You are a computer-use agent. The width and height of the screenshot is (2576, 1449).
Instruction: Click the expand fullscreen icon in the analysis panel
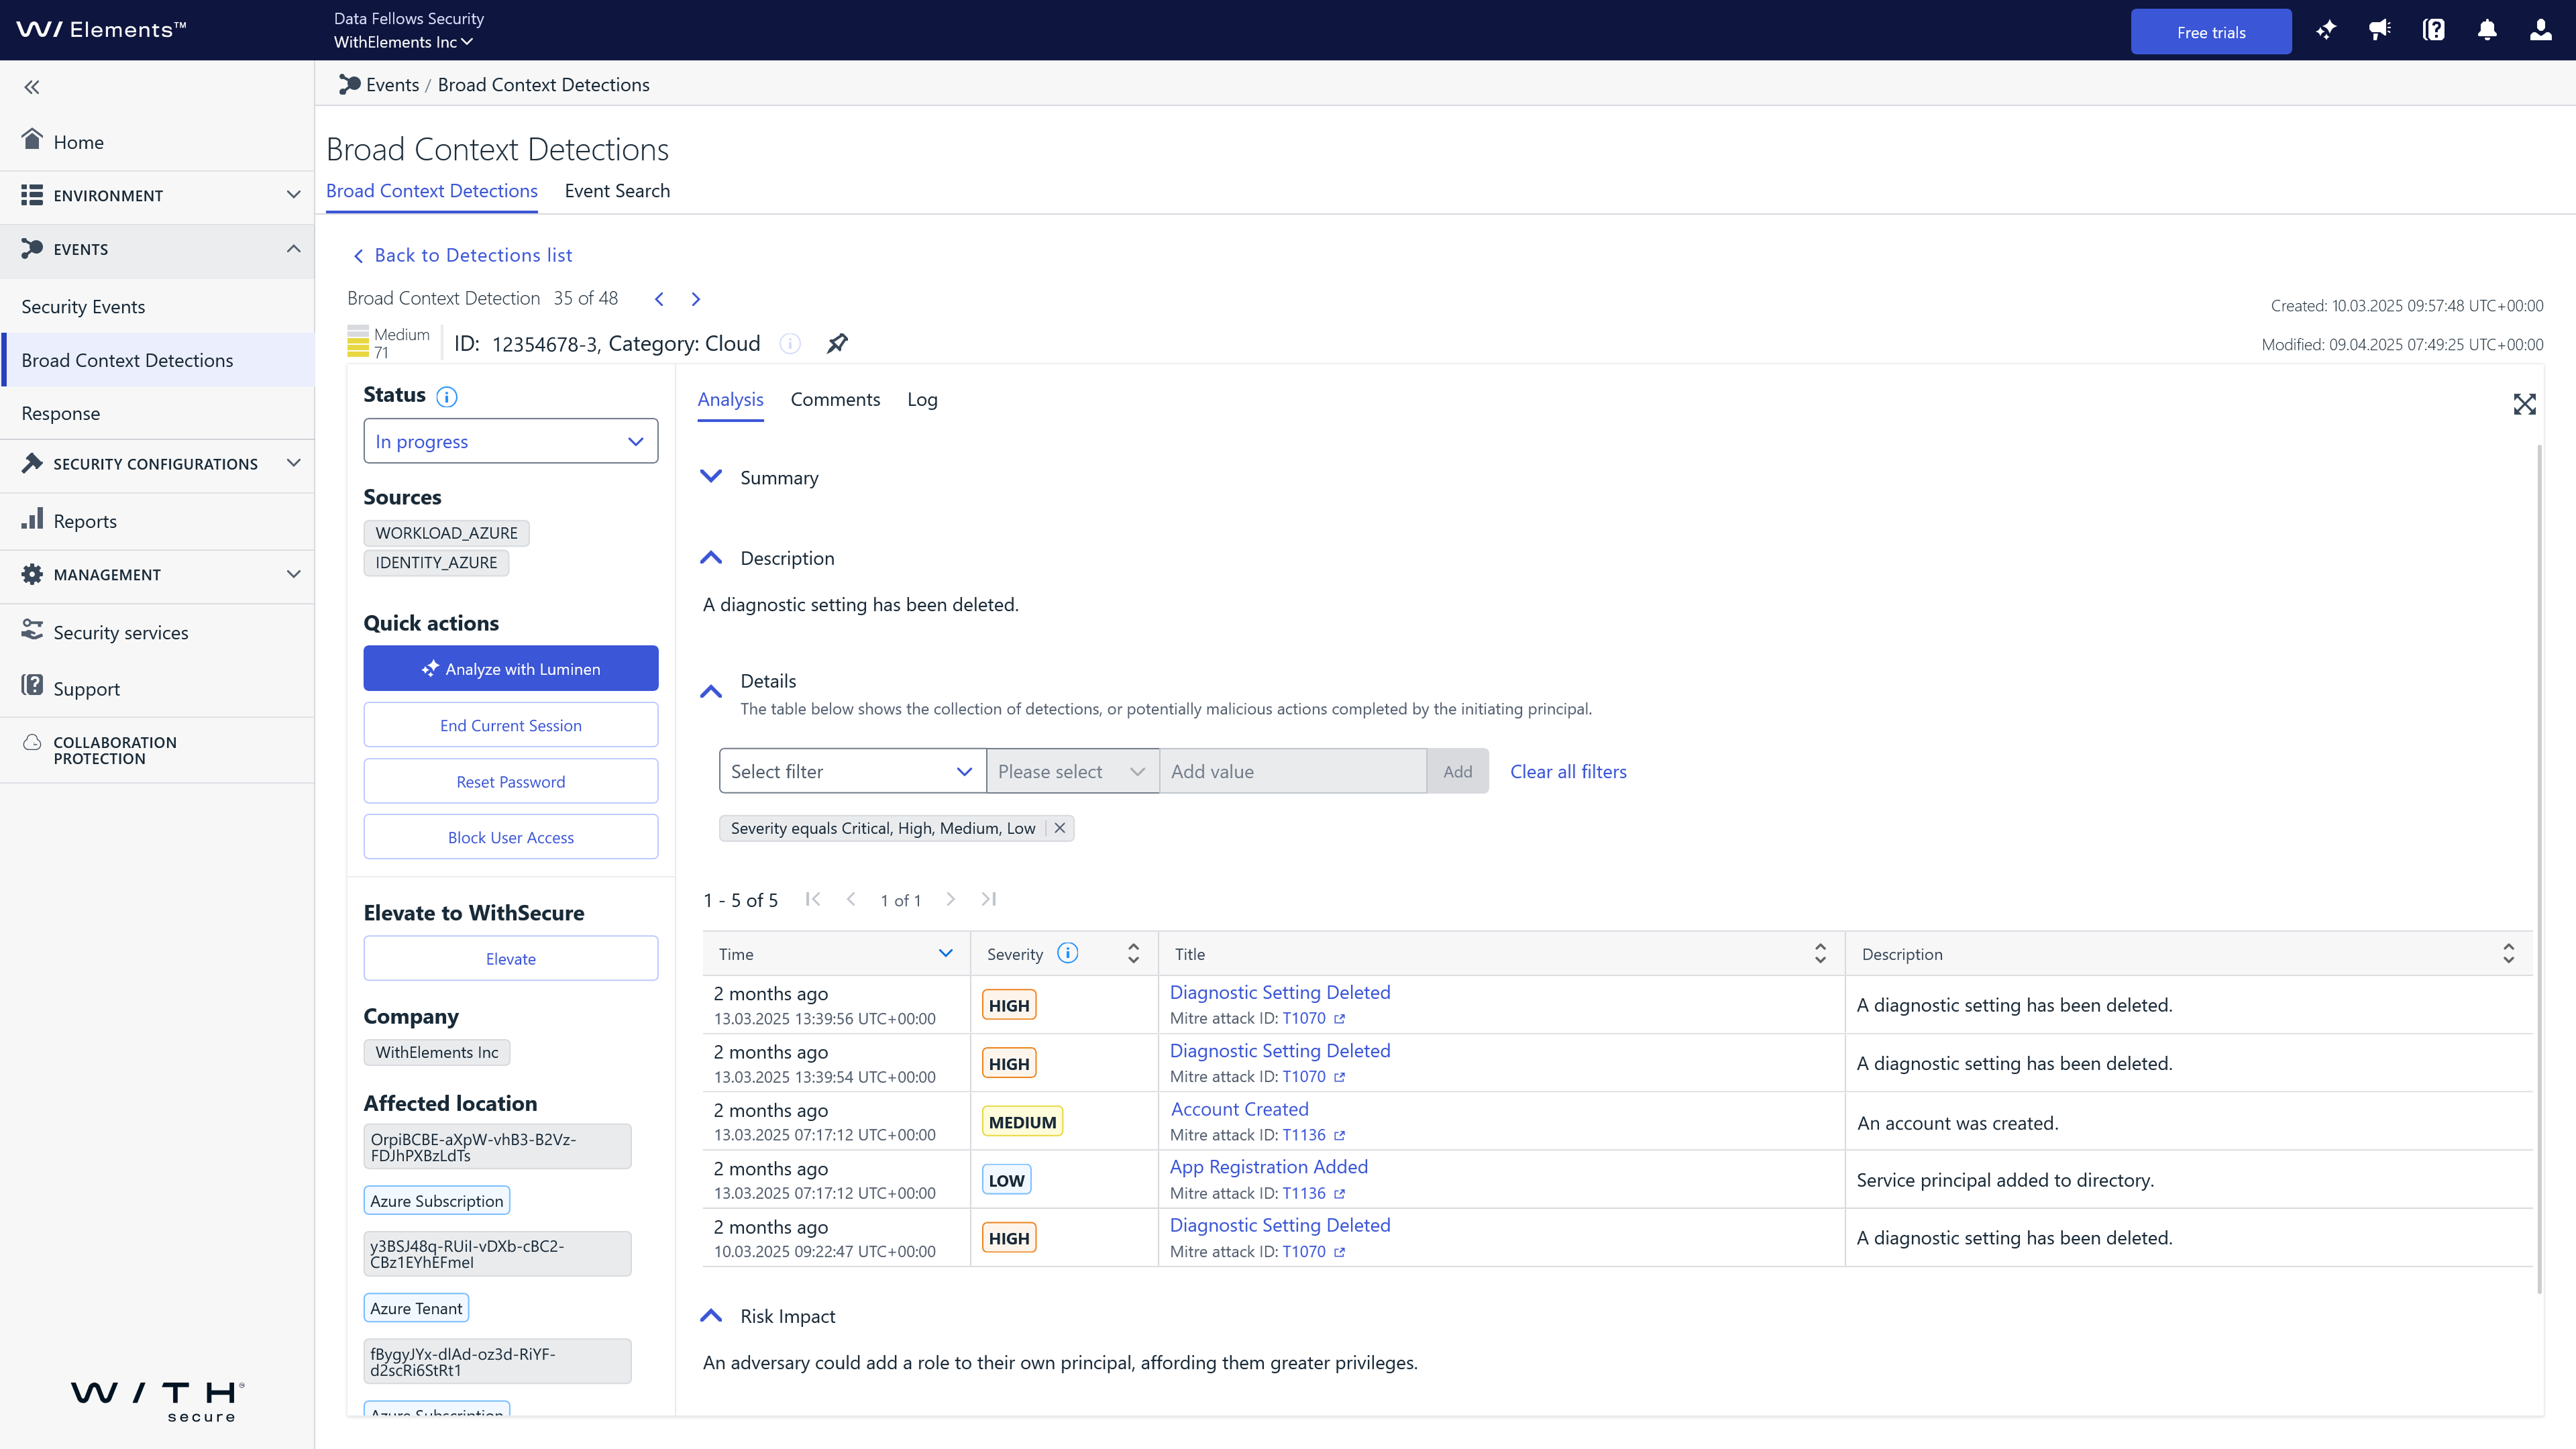click(2524, 404)
